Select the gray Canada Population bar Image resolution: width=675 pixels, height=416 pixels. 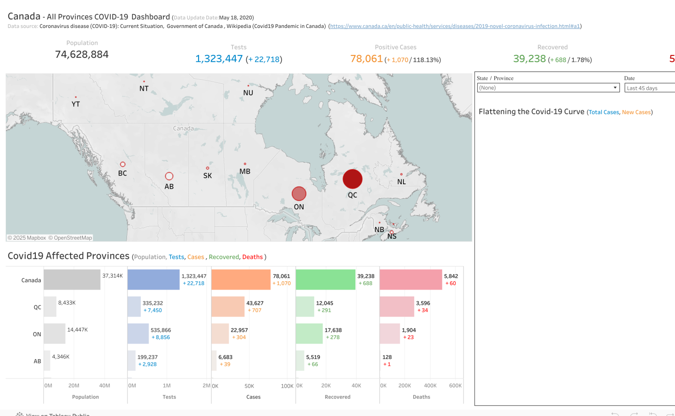(72, 279)
